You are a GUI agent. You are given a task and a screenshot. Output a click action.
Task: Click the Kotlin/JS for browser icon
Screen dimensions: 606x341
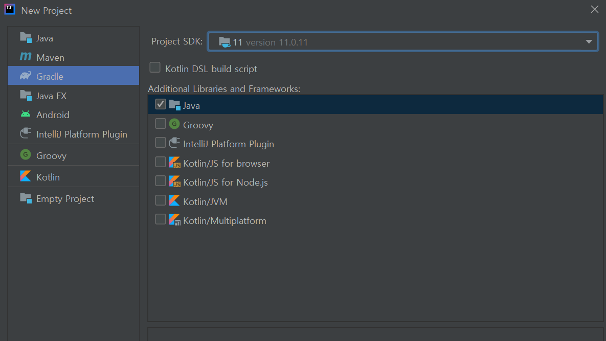click(x=175, y=162)
